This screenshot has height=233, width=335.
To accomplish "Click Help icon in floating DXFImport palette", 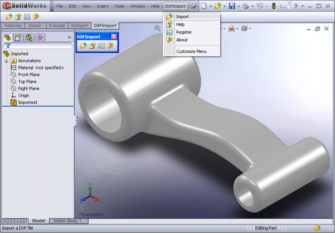I will (92, 45).
